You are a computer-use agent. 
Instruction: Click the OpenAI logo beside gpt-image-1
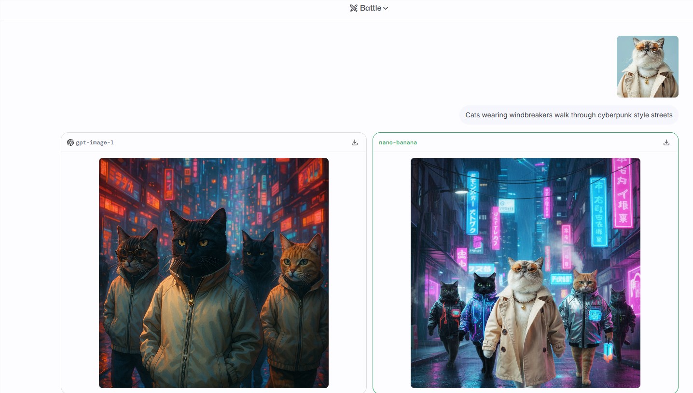[70, 142]
